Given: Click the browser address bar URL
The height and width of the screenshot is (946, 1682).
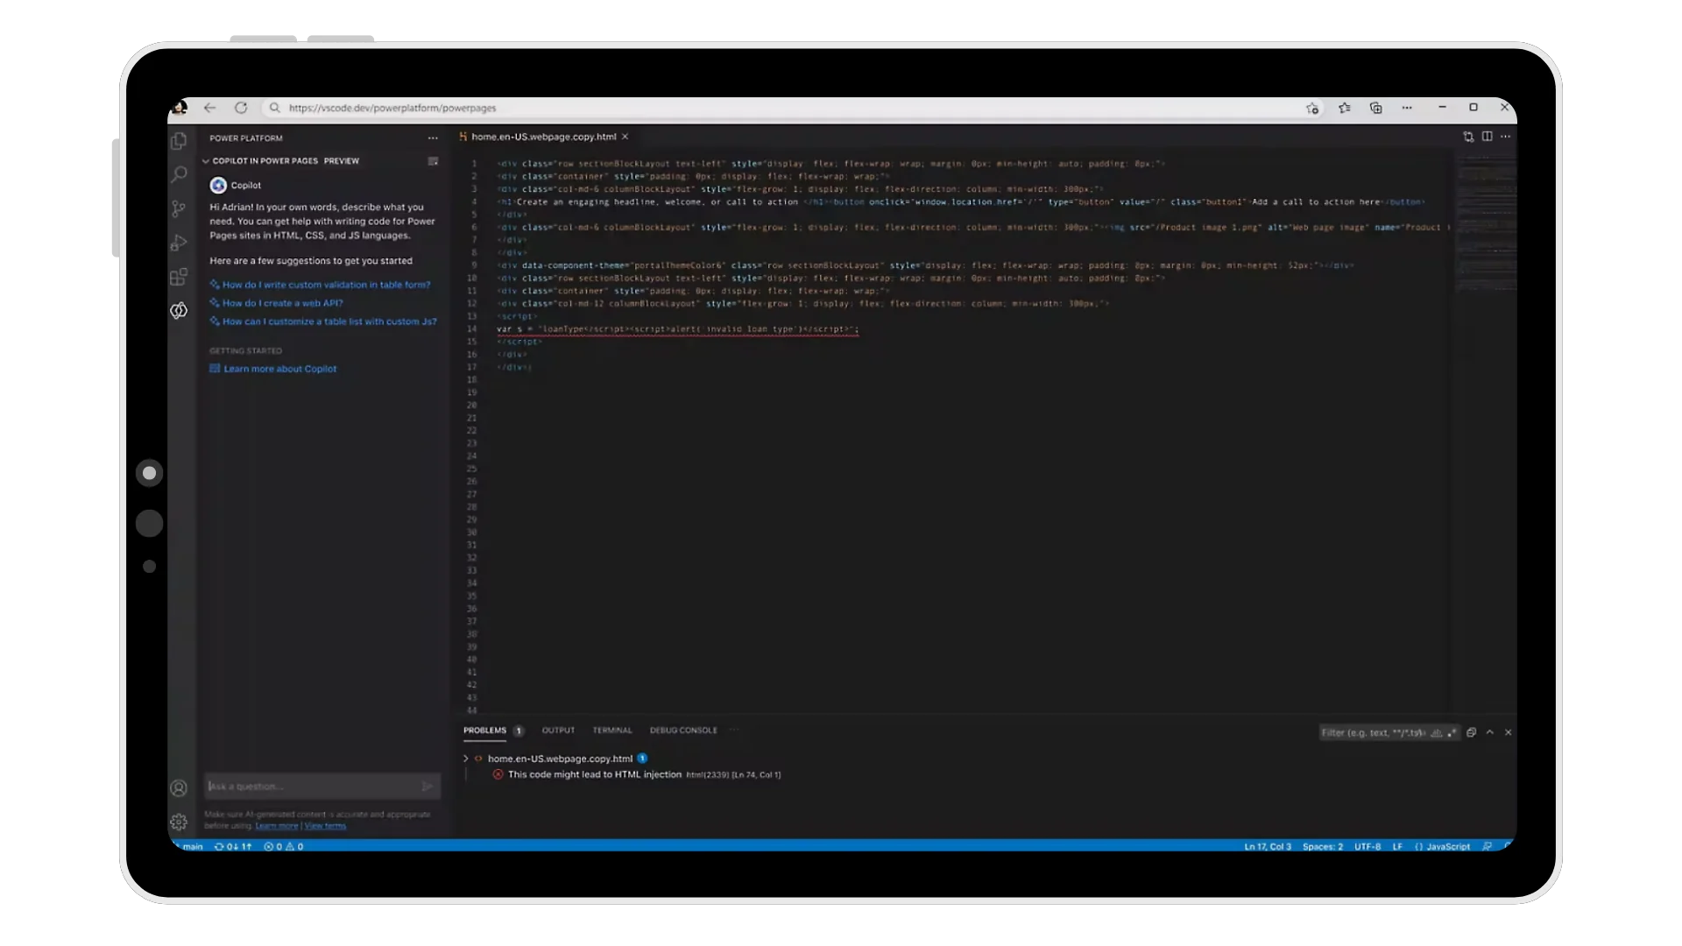Looking at the screenshot, I should (392, 108).
